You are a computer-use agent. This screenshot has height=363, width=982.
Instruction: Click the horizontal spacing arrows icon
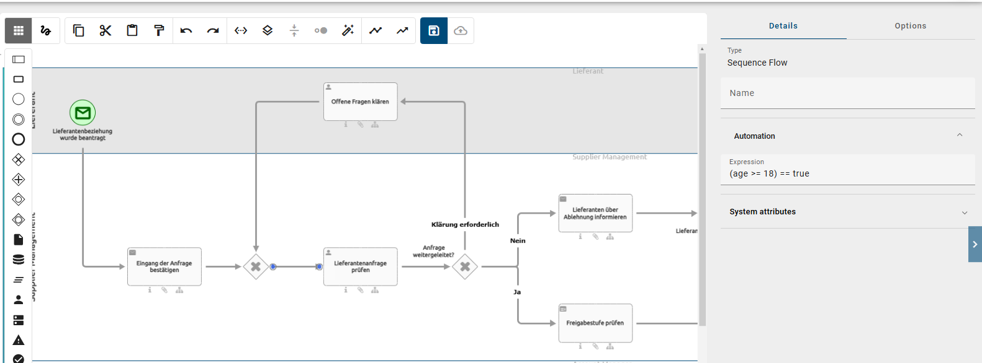point(241,30)
